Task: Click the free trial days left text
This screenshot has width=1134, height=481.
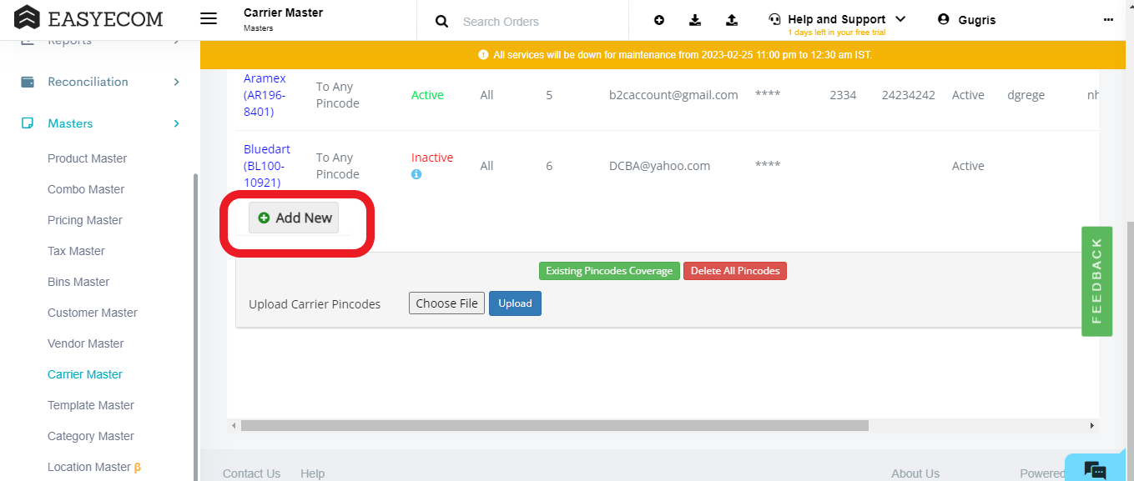Action: [836, 33]
